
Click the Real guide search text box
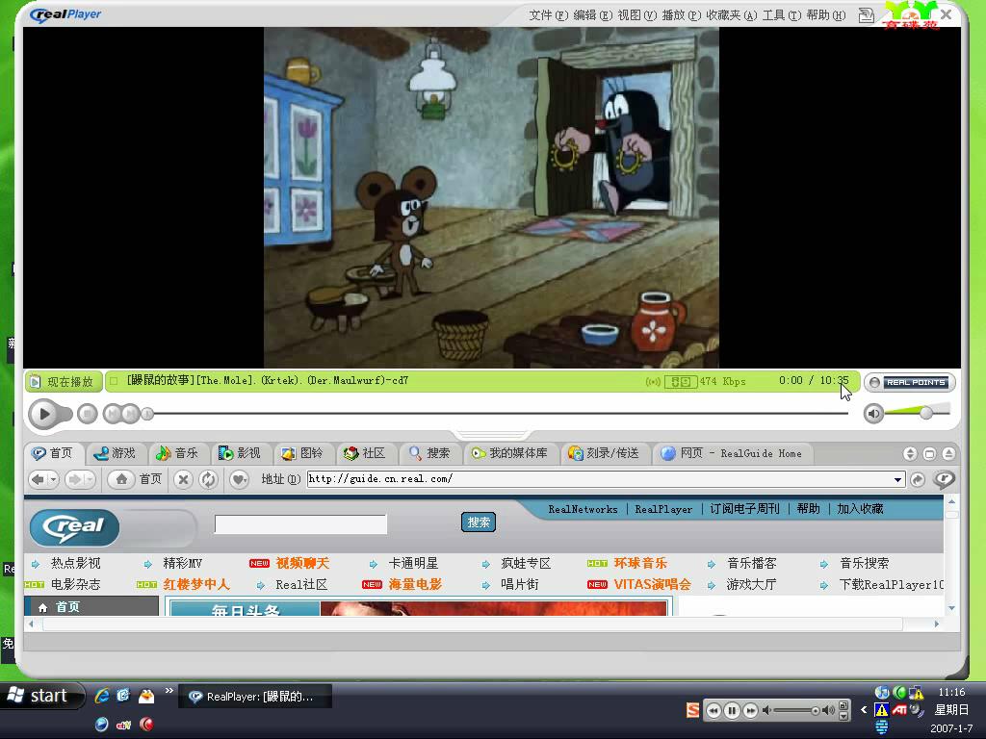point(300,524)
